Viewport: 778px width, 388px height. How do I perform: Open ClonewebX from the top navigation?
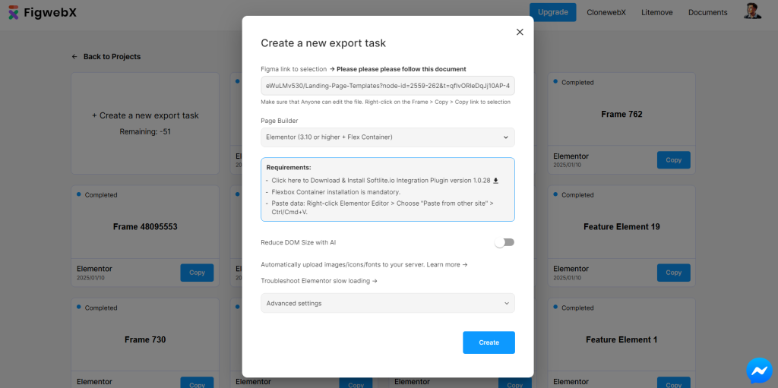(x=606, y=12)
